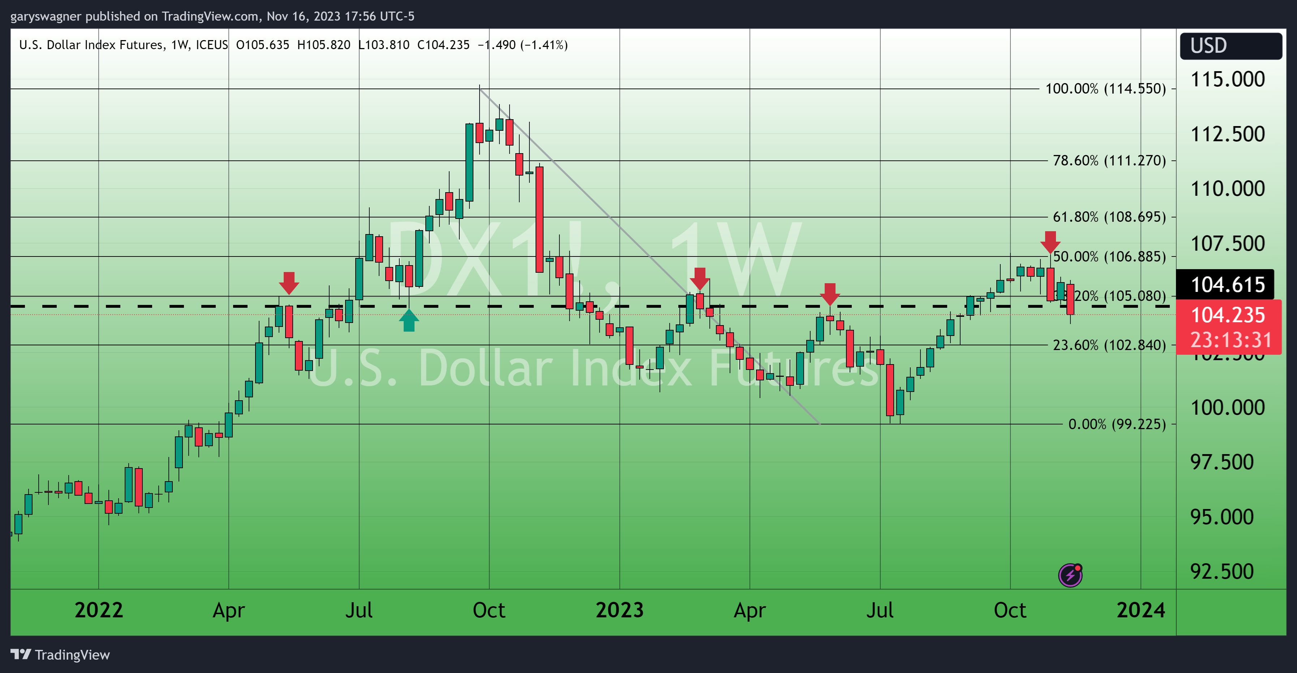This screenshot has height=673, width=1297.
Task: Click the Oct label left of 2024
Action: coord(1009,610)
